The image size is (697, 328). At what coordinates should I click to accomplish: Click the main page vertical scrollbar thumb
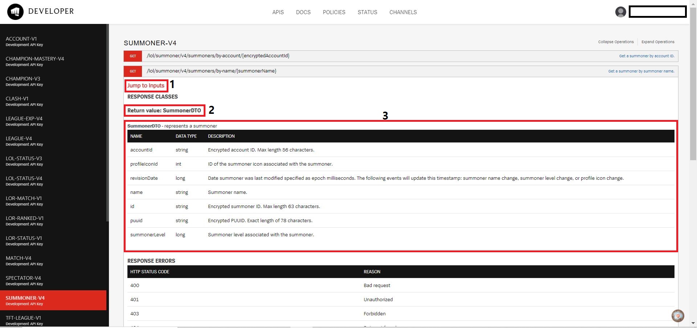pos(693,83)
